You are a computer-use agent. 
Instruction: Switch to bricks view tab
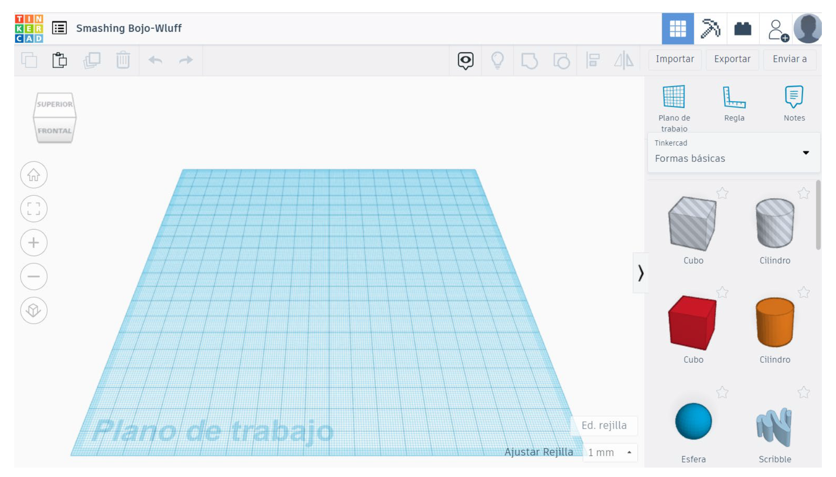[x=742, y=29]
